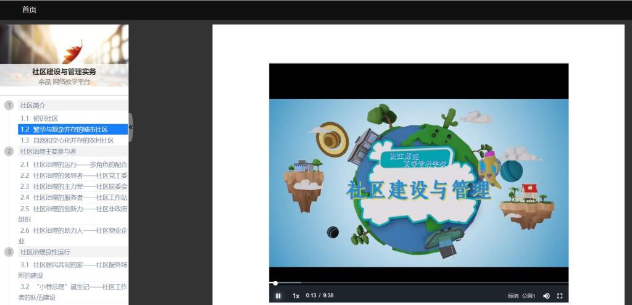This screenshot has width=632, height=305.
Task: Collapse the 社区治理主要参与者 chapter heading
Action: pos(48,151)
